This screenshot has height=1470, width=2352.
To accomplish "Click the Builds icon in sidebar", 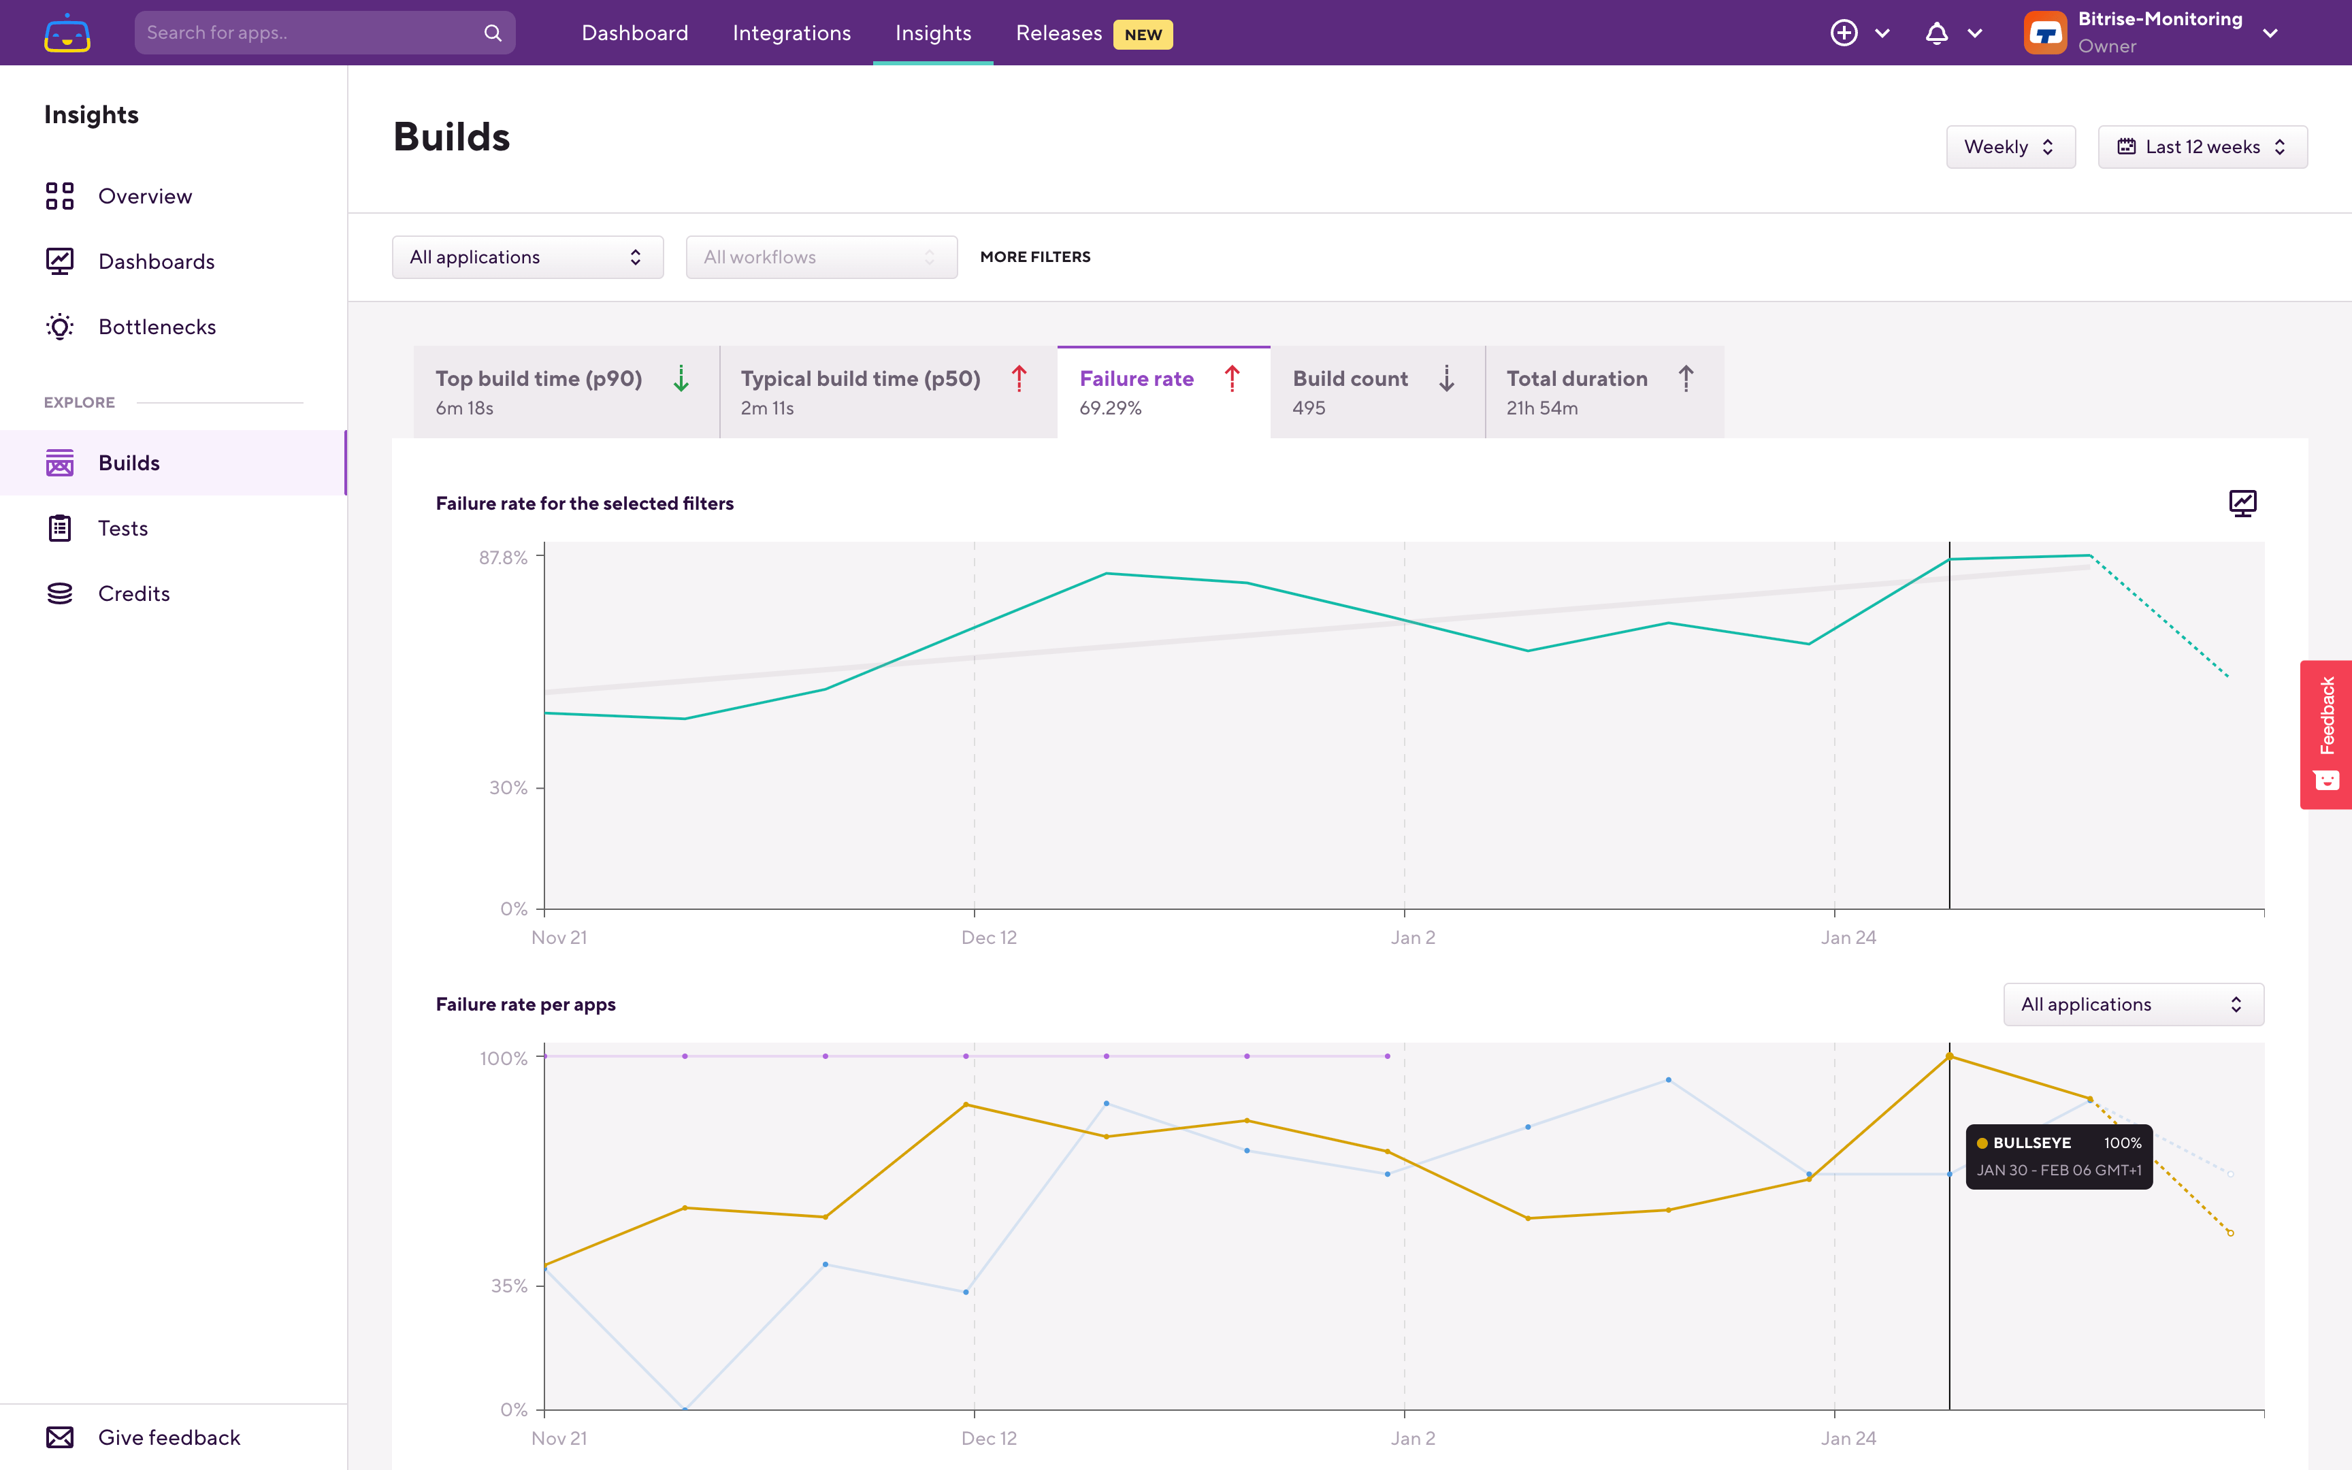I will (59, 462).
